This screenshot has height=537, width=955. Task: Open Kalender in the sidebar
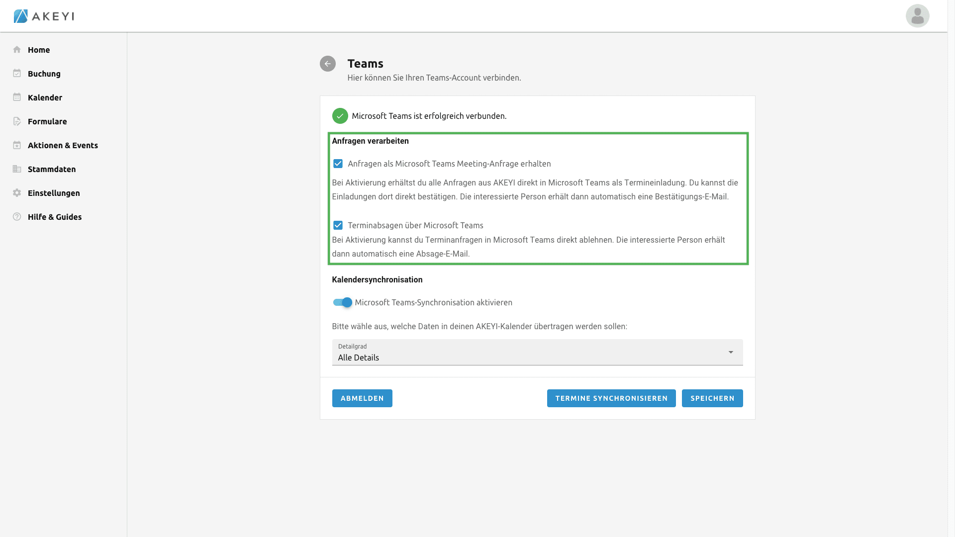coord(45,97)
